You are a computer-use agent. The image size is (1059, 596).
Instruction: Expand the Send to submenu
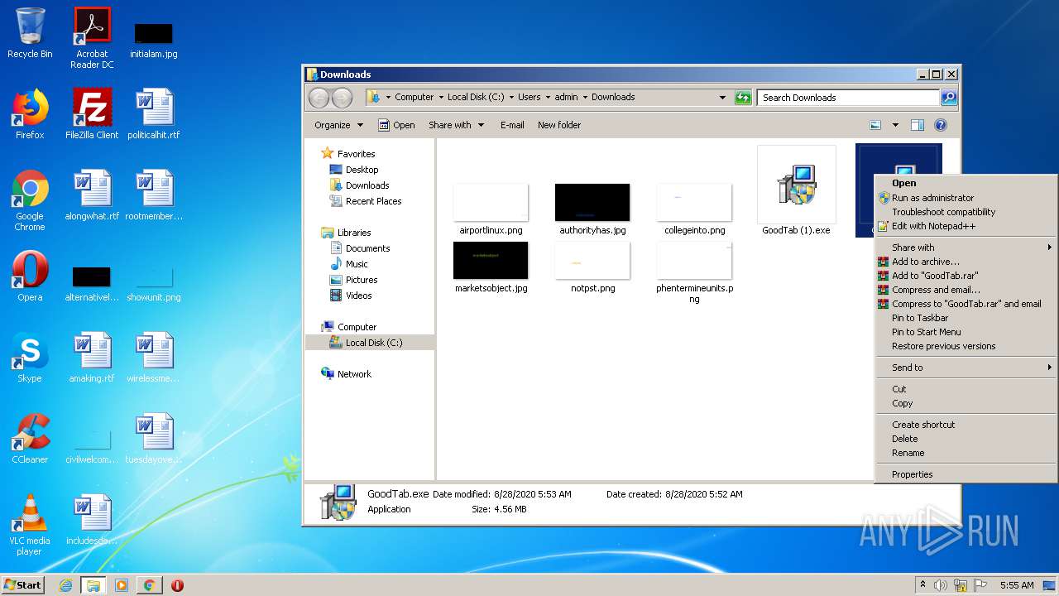(966, 368)
